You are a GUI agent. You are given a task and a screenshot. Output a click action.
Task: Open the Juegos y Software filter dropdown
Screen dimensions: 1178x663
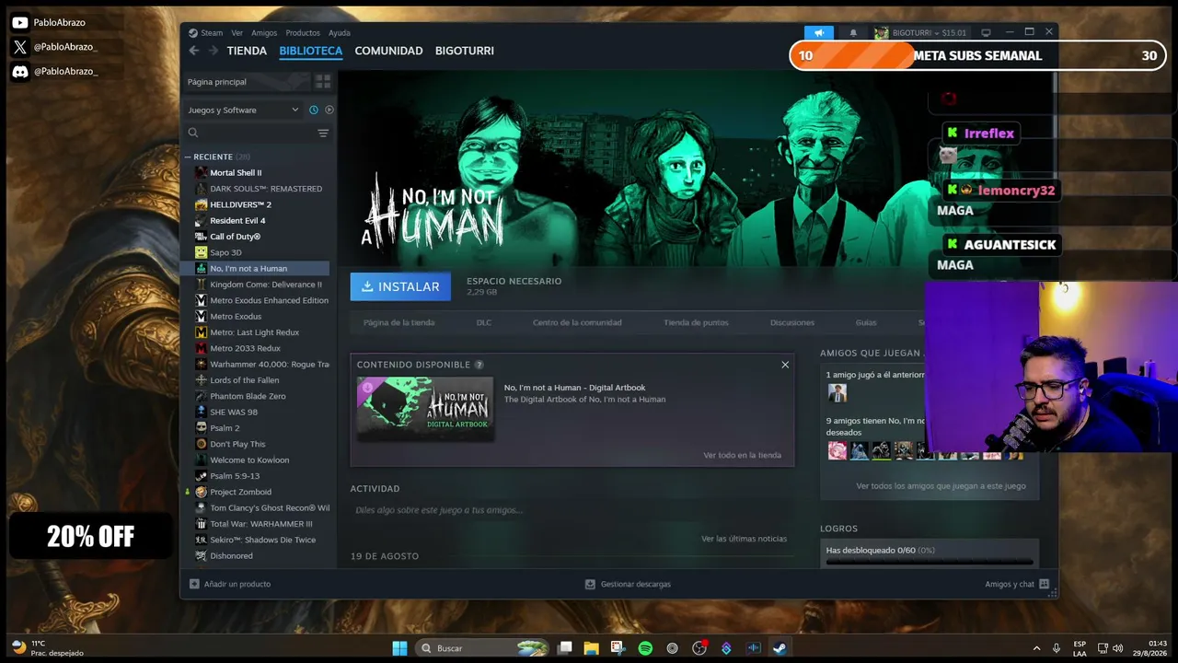click(x=243, y=110)
